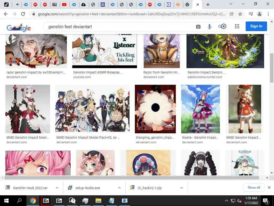Click the Google logo doodle
Image resolution: width=274 pixels, height=206 pixels.
pyautogui.click(x=19, y=28)
